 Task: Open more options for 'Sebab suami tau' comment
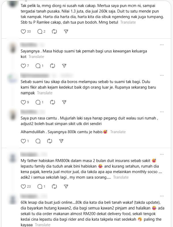pyautogui.click(x=162, y=75)
